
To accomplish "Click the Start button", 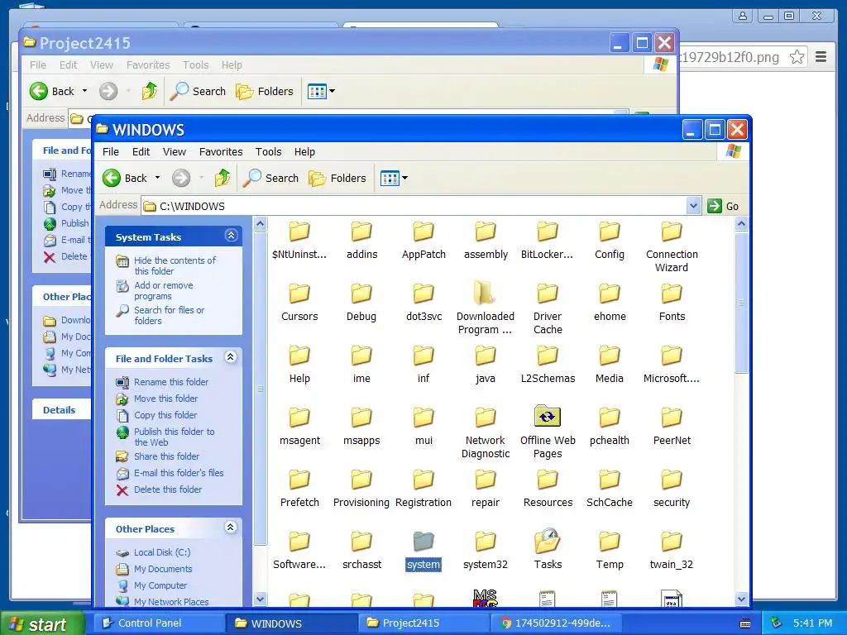I will point(42,623).
